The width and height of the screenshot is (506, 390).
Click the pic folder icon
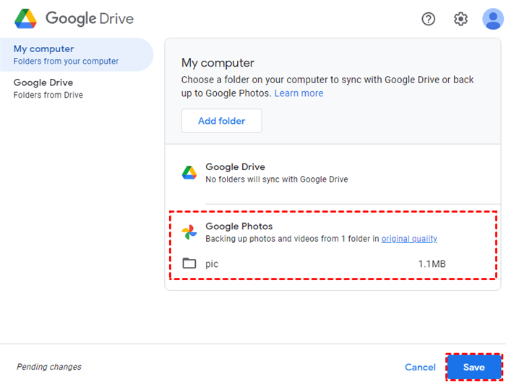[x=189, y=263]
